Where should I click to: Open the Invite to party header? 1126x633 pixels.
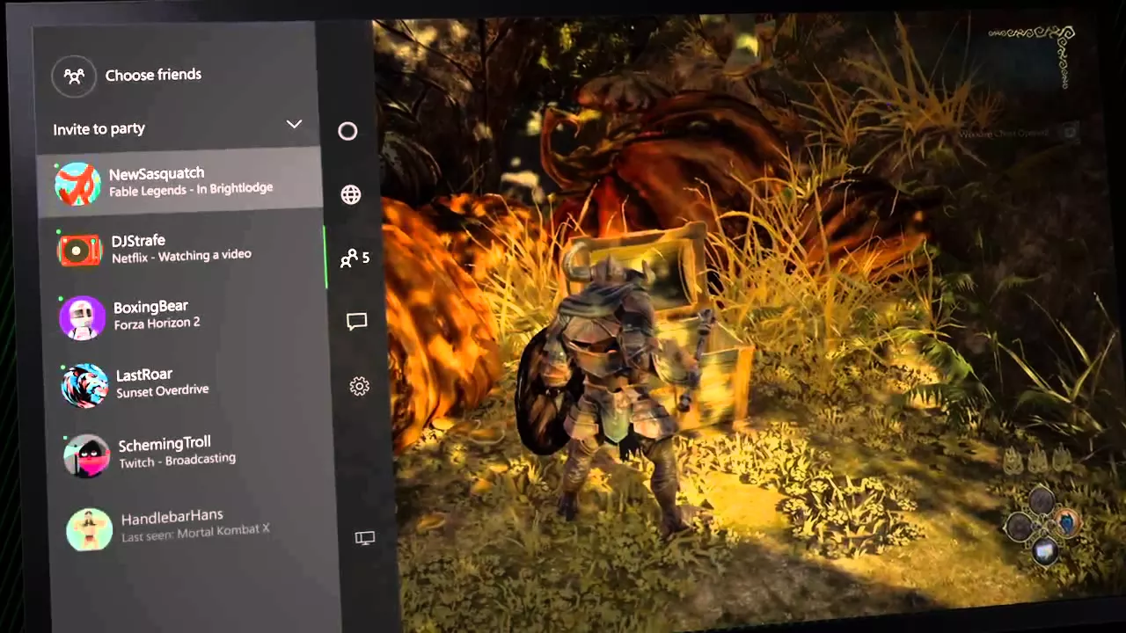click(x=177, y=127)
